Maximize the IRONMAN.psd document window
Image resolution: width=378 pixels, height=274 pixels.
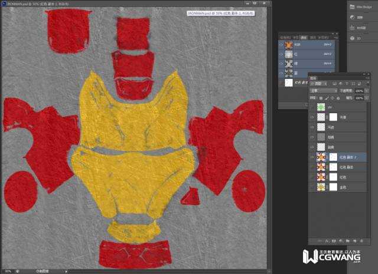coord(255,3)
